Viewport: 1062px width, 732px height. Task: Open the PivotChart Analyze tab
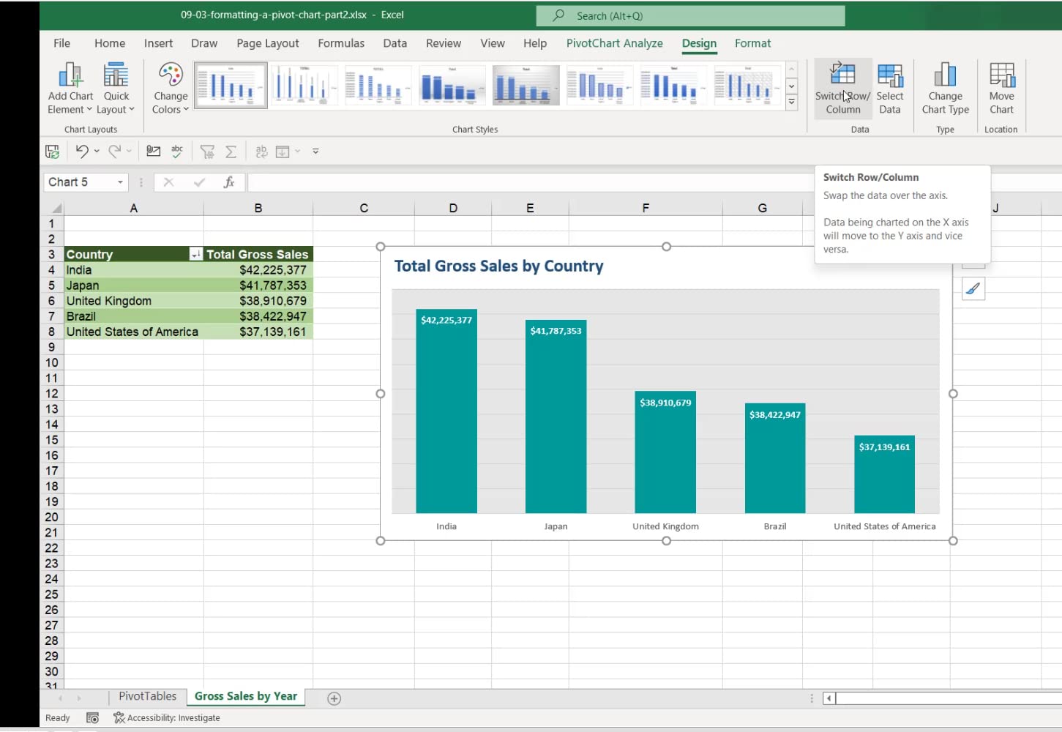click(x=615, y=43)
